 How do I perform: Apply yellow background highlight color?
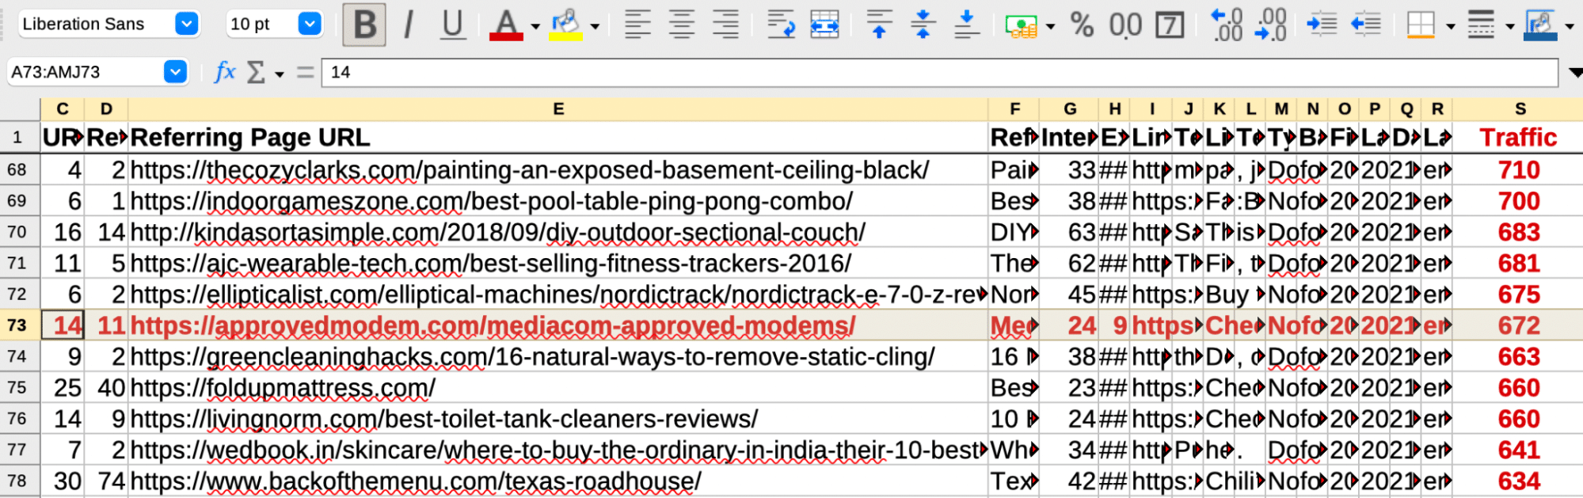[x=566, y=25]
